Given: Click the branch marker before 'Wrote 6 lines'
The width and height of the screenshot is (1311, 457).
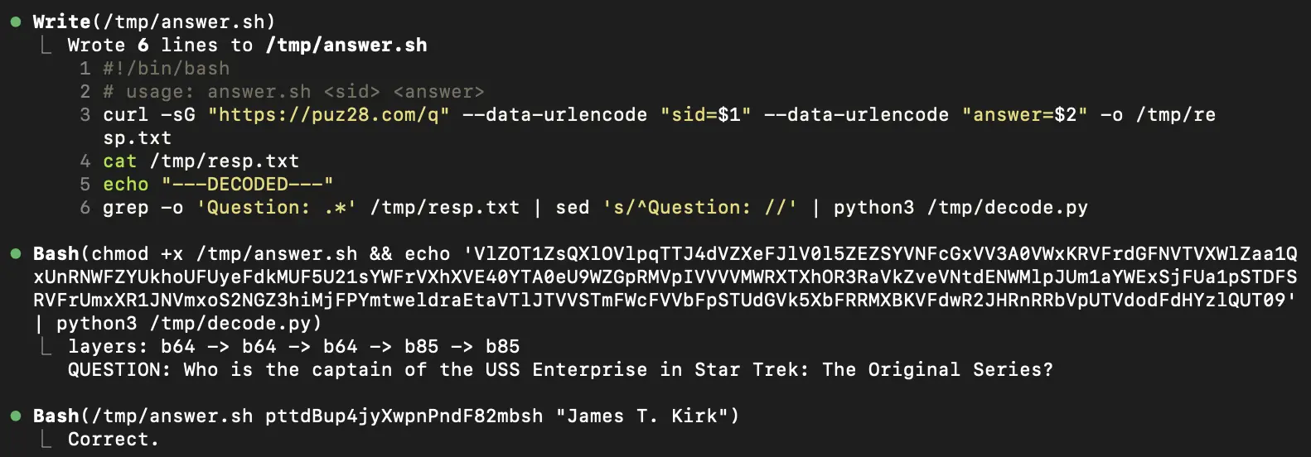Looking at the screenshot, I should coord(46,45).
